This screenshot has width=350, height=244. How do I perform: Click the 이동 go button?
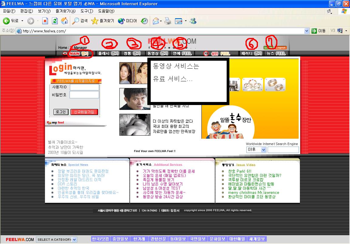point(318,31)
